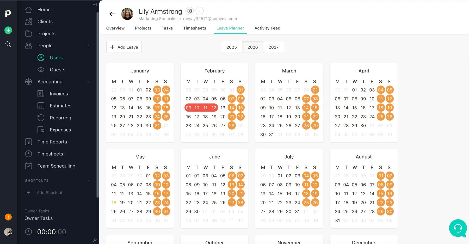Click the green plus quick-add icon
469x244 pixels.
[8, 30]
